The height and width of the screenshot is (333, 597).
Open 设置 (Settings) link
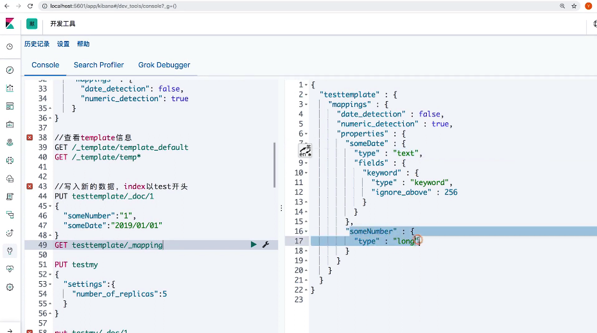point(63,44)
